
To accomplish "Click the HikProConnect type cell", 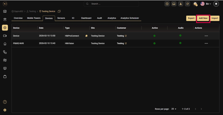I will click(x=72, y=36).
